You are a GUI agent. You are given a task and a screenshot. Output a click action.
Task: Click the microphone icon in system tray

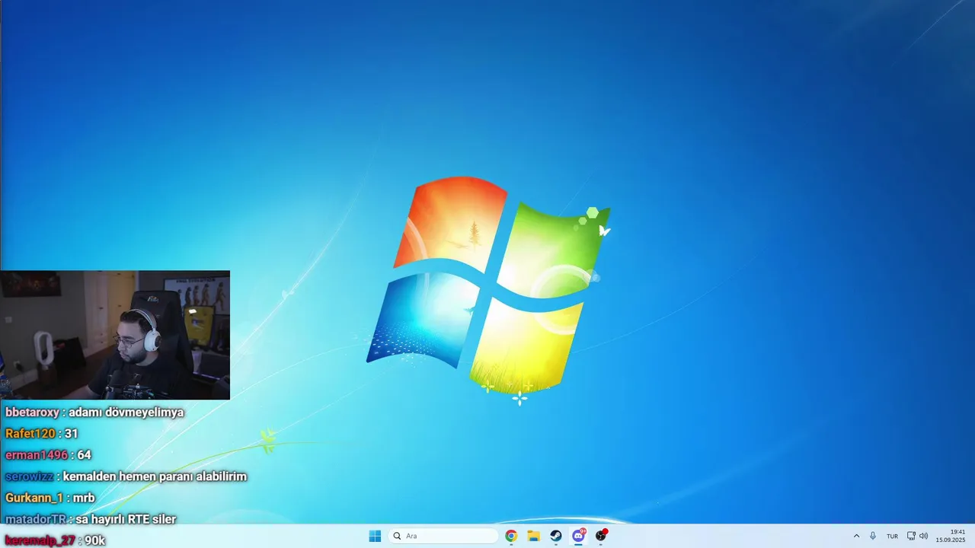(873, 536)
